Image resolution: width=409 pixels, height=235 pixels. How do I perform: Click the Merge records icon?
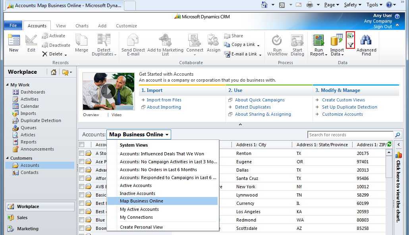[x=81, y=40]
